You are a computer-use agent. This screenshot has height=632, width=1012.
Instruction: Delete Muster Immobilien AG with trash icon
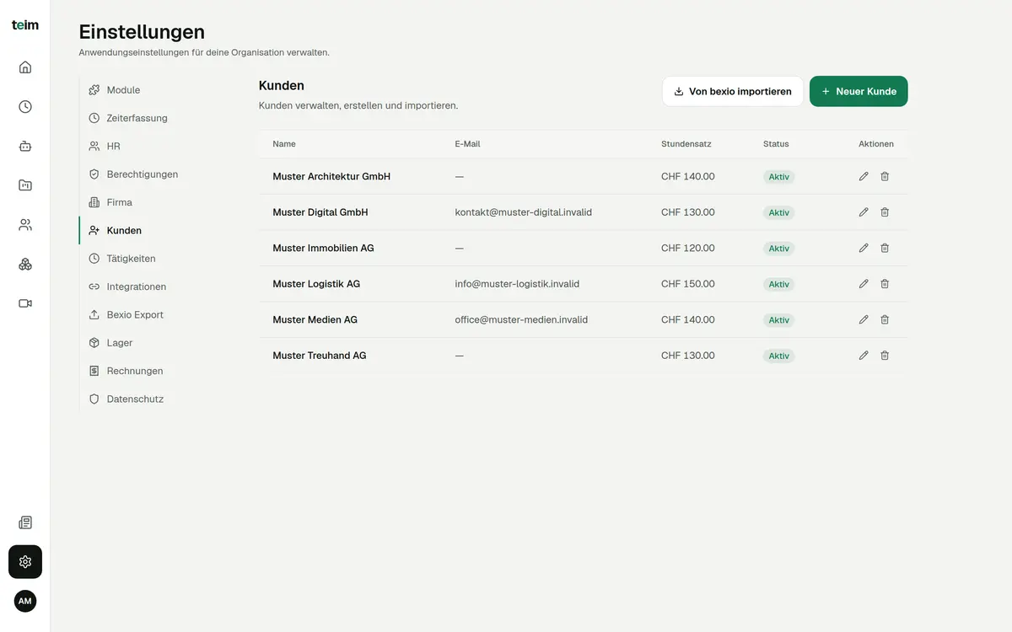pos(885,248)
